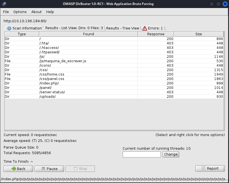Open the Help menu

tap(50, 12)
